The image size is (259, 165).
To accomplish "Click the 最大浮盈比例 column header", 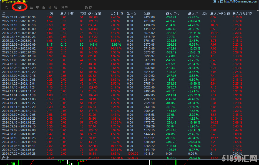I will click(242, 13).
